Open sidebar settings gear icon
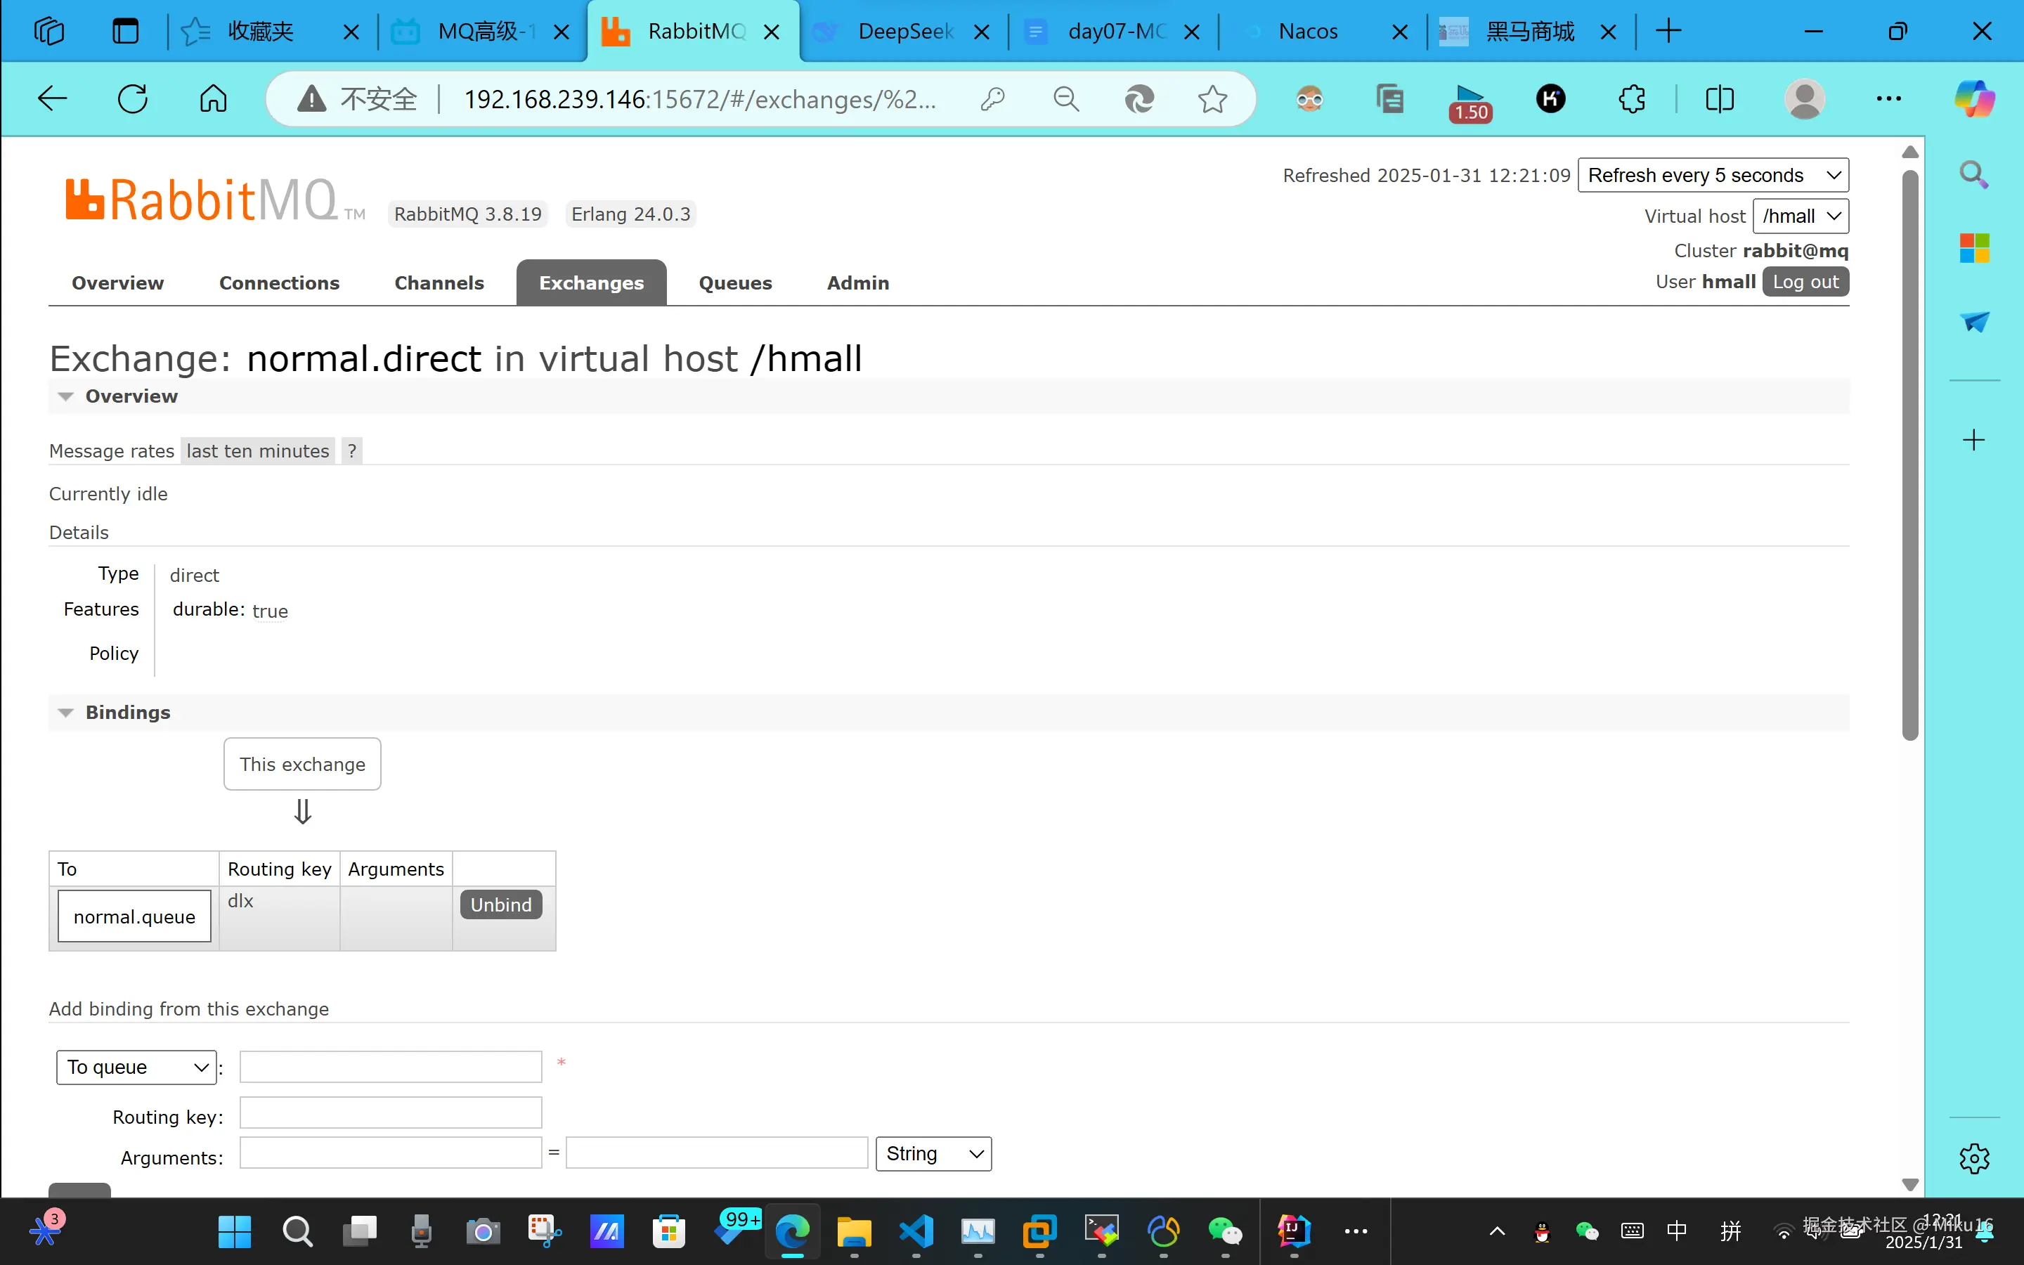Image resolution: width=2024 pixels, height=1265 pixels. (x=1974, y=1159)
